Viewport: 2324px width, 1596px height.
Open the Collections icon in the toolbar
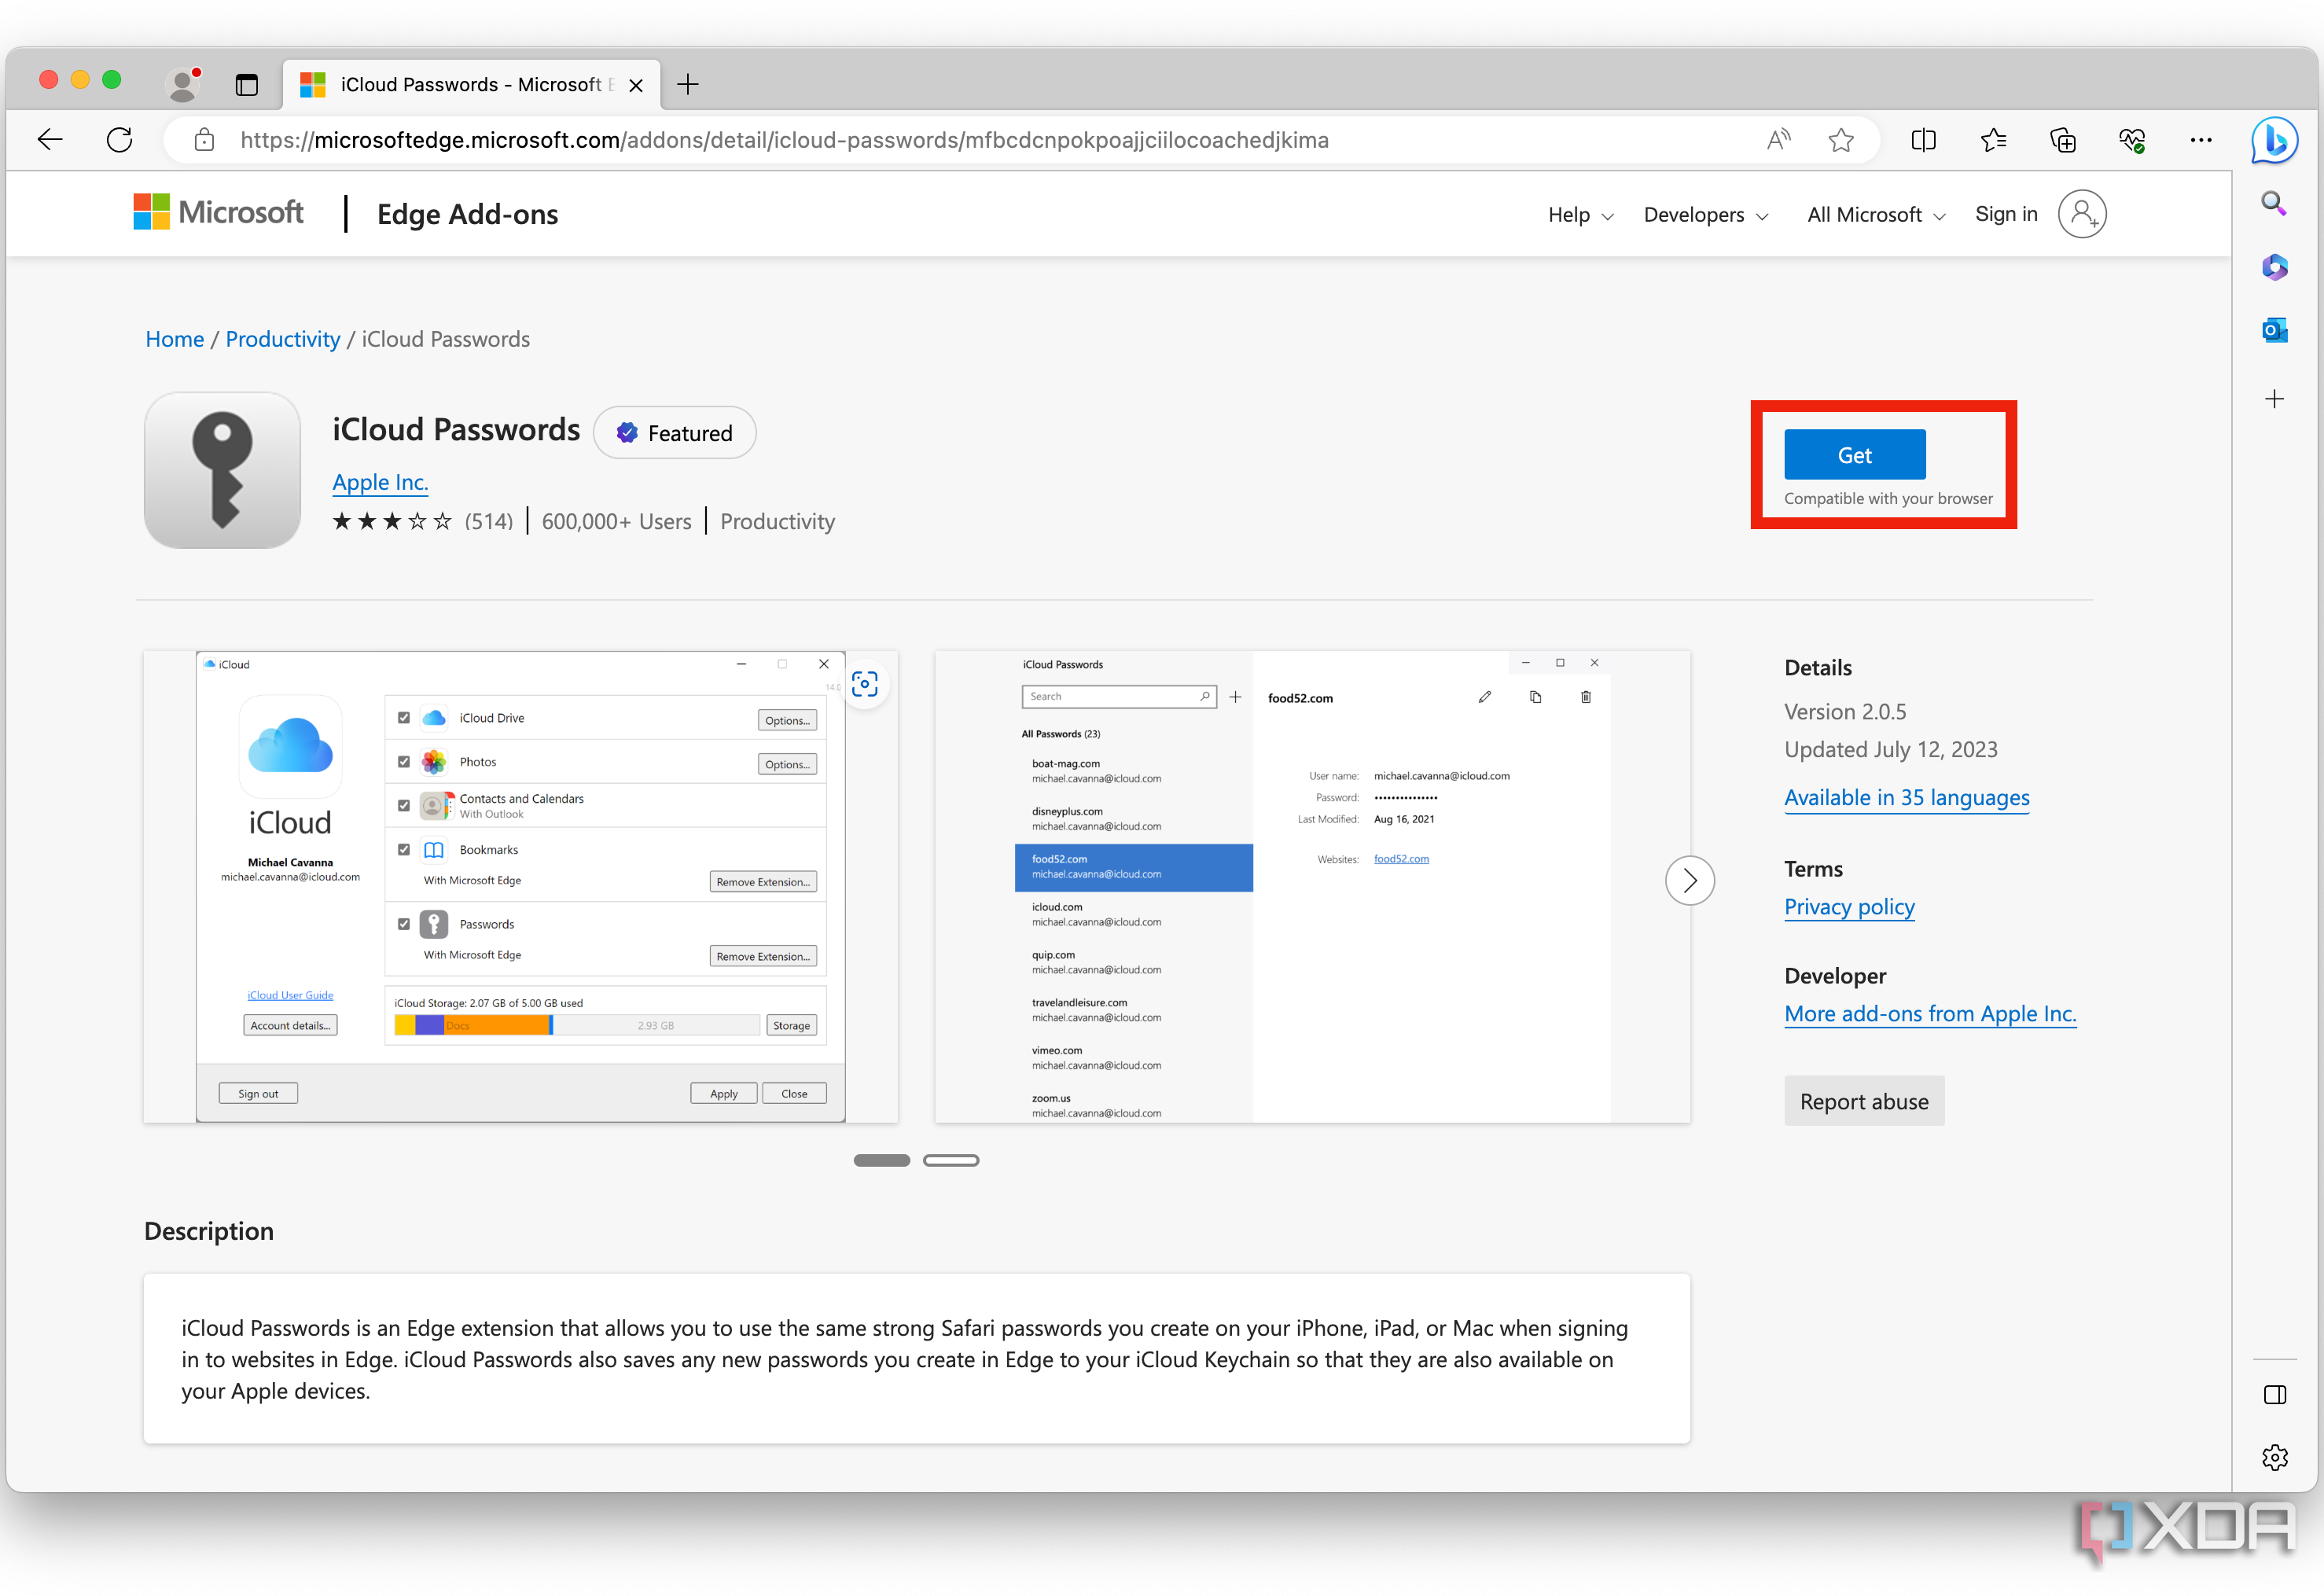(x=2062, y=140)
